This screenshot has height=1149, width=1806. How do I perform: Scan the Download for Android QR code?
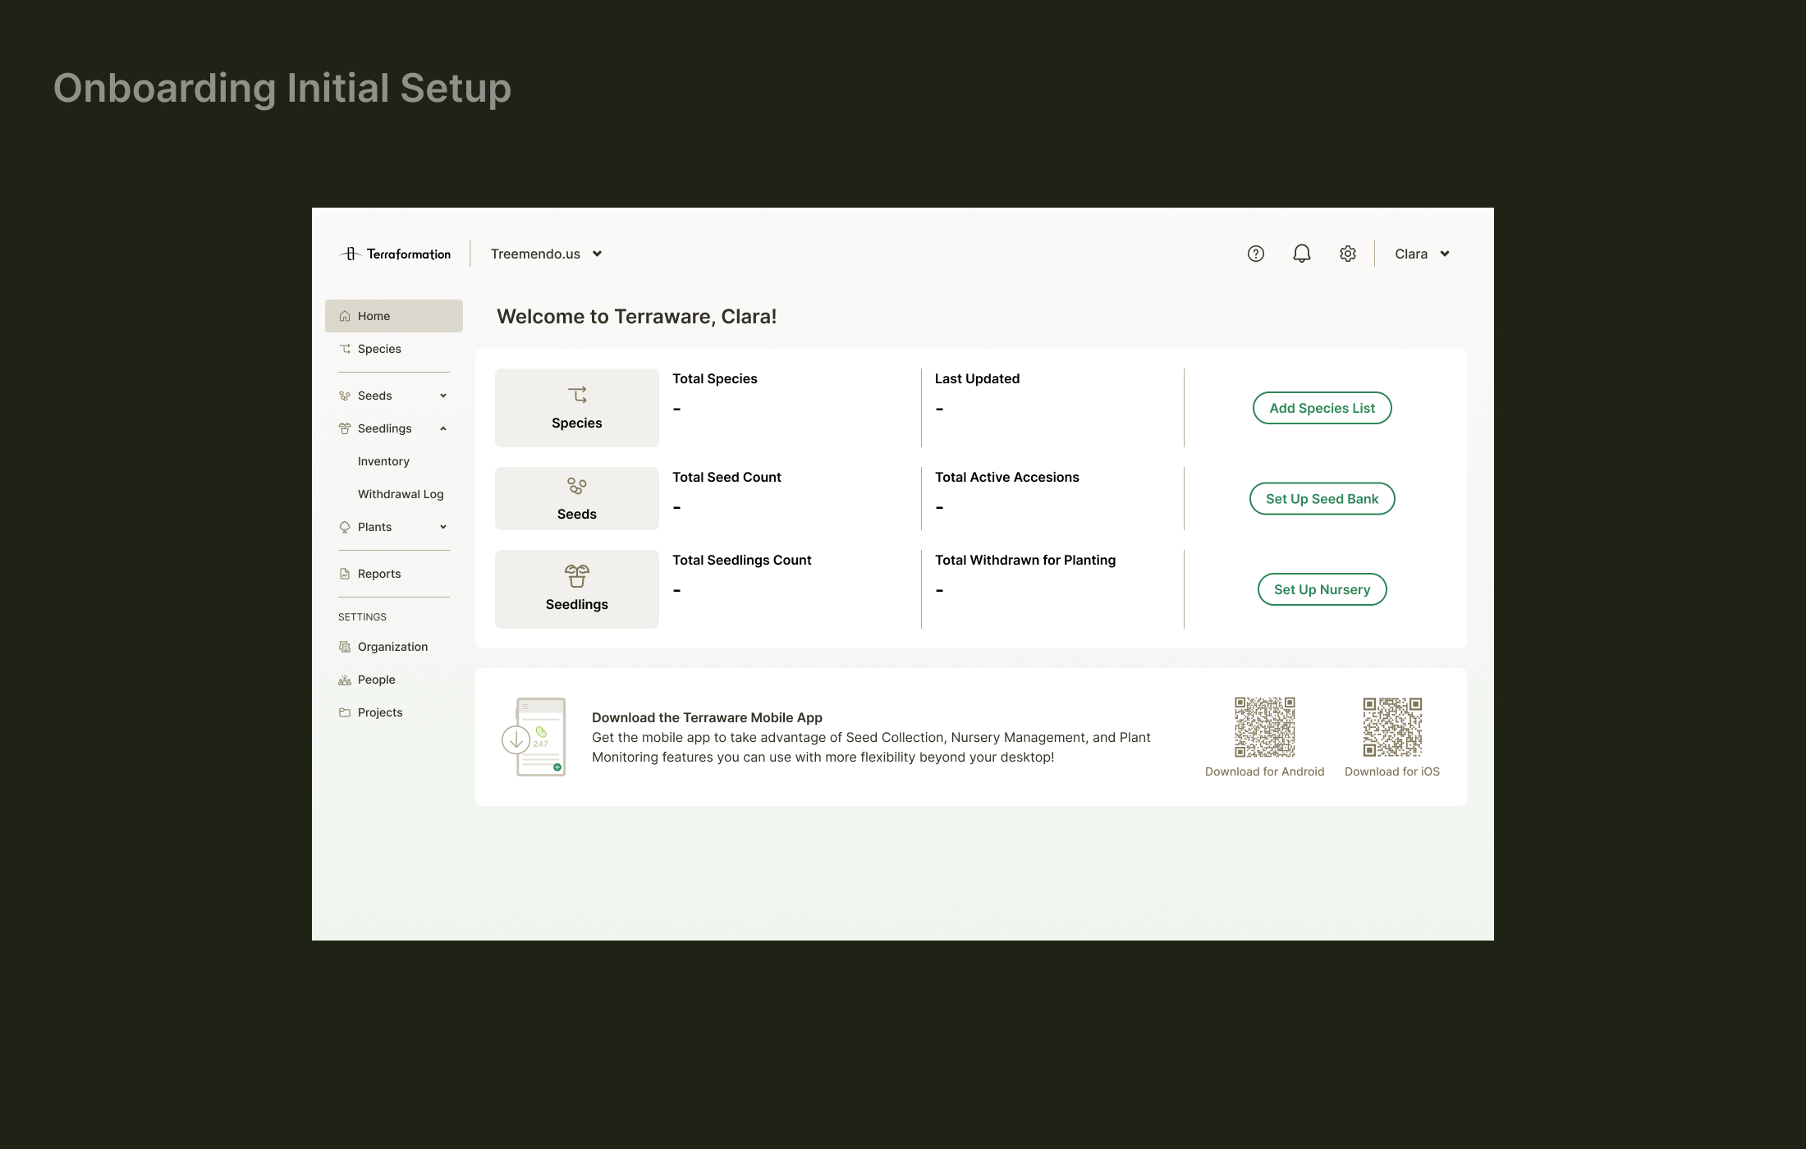(x=1264, y=726)
